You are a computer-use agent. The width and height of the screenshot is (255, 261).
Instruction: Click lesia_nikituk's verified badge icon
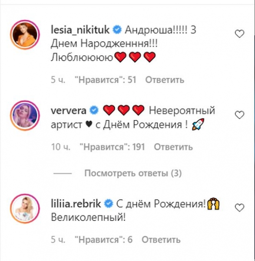117,30
